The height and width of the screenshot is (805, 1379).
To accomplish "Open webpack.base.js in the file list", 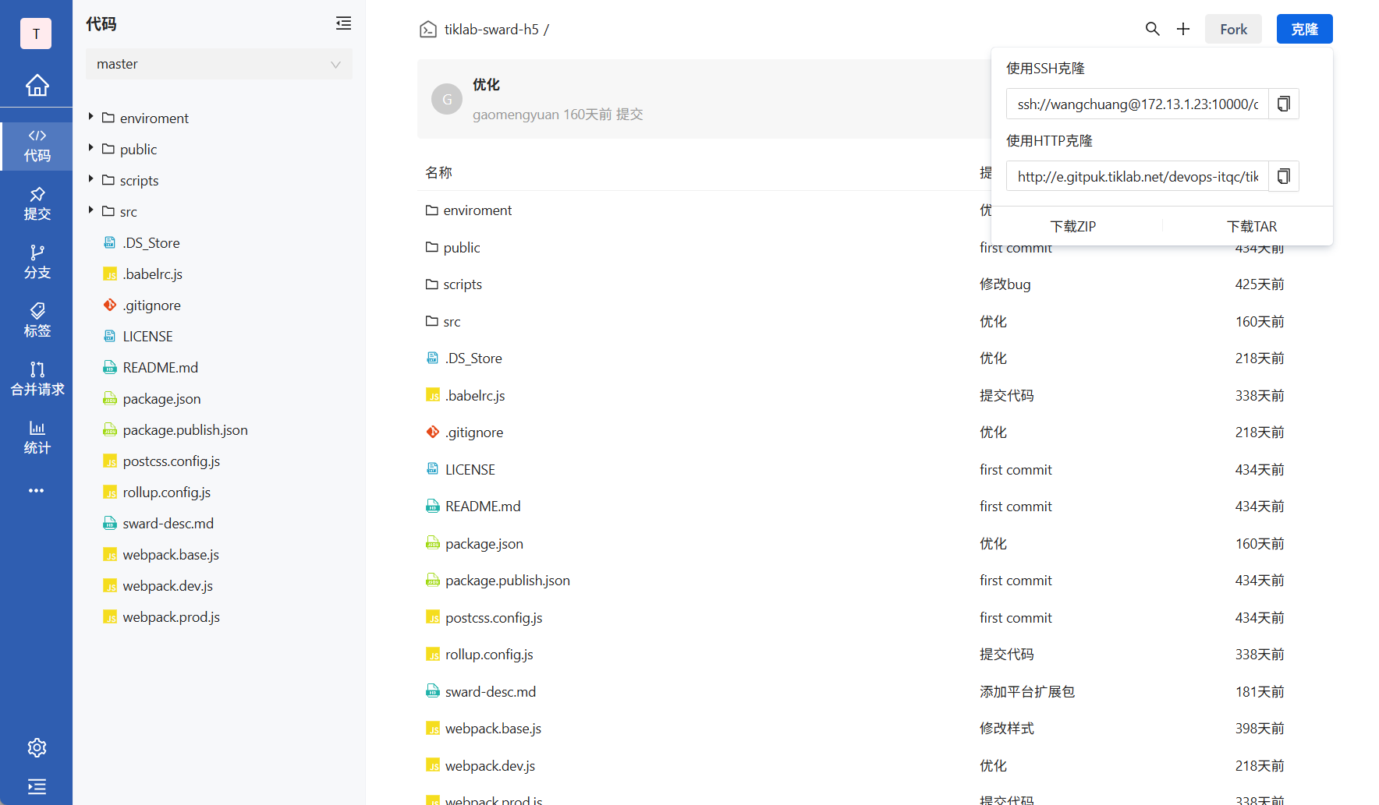I will point(493,728).
